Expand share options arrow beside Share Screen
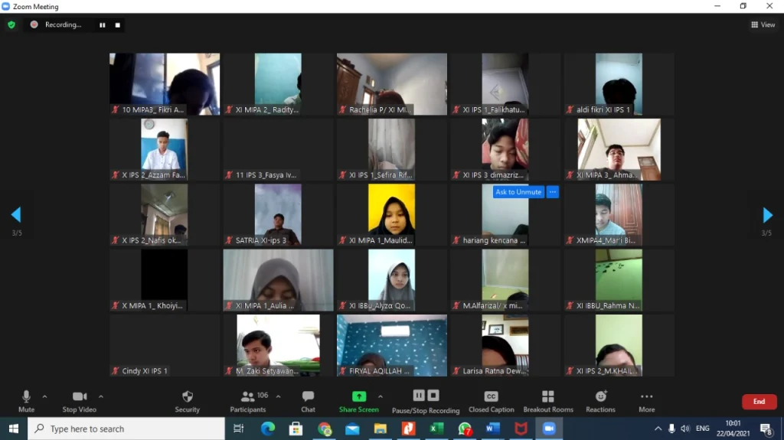Image resolution: width=784 pixels, height=440 pixels. pyautogui.click(x=381, y=396)
